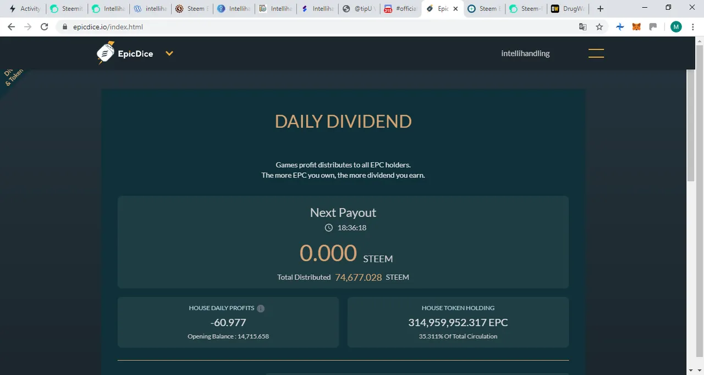Close the active EpicDice tab

pyautogui.click(x=455, y=9)
